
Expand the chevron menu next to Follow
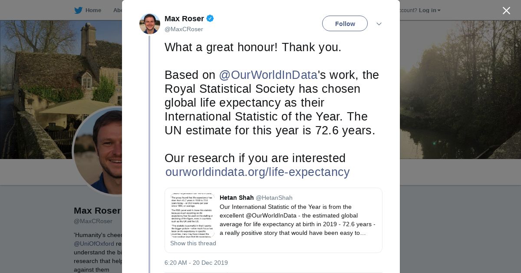click(379, 24)
